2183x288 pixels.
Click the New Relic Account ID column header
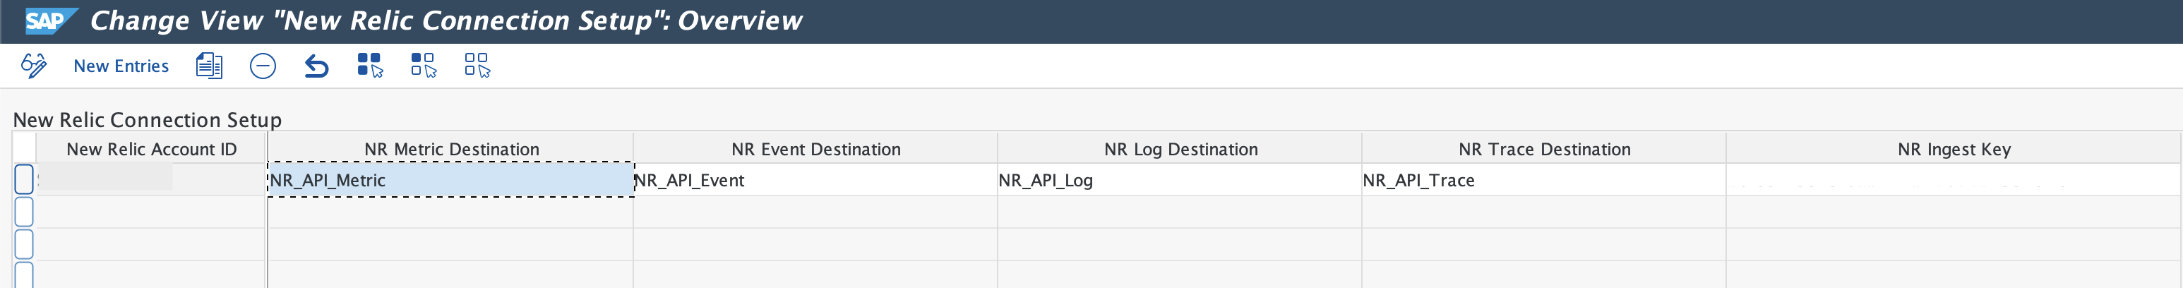[x=152, y=149]
